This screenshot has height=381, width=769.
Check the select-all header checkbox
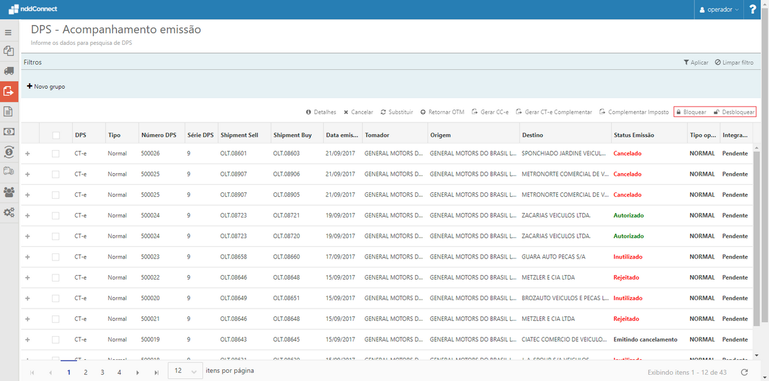pyautogui.click(x=56, y=135)
